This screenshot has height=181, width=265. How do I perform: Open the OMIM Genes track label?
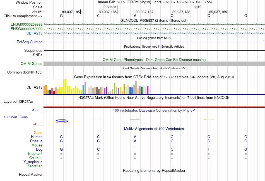pyautogui.click(x=31, y=63)
